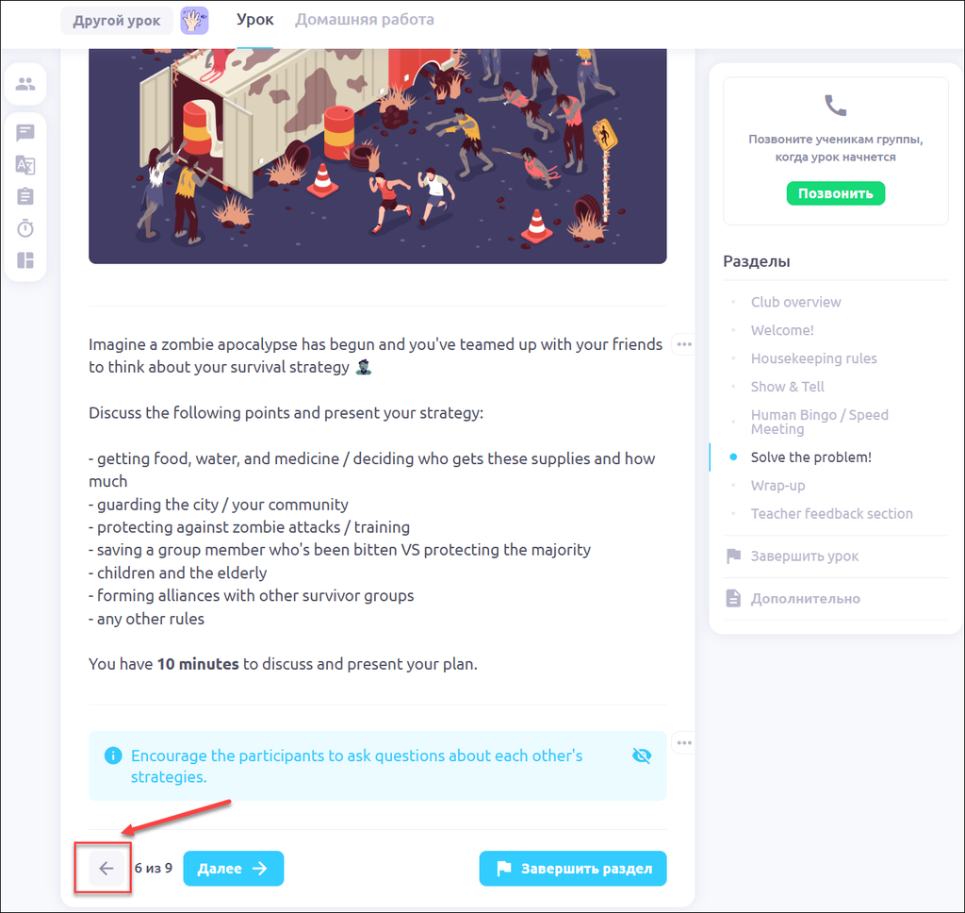Open the chat icon in sidebar
The width and height of the screenshot is (965, 913).
(x=25, y=132)
